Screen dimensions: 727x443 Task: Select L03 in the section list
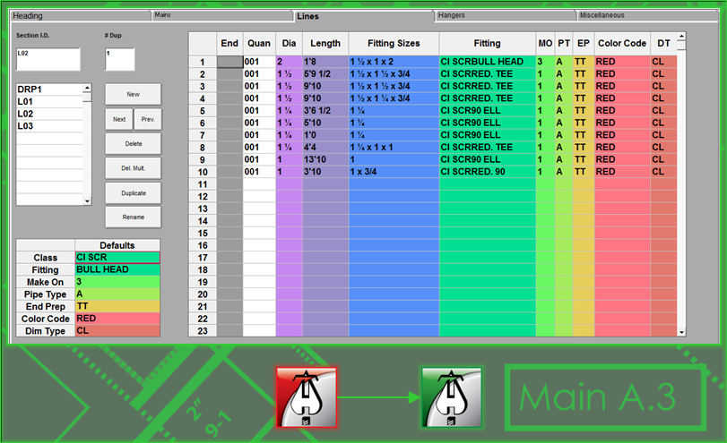49,126
